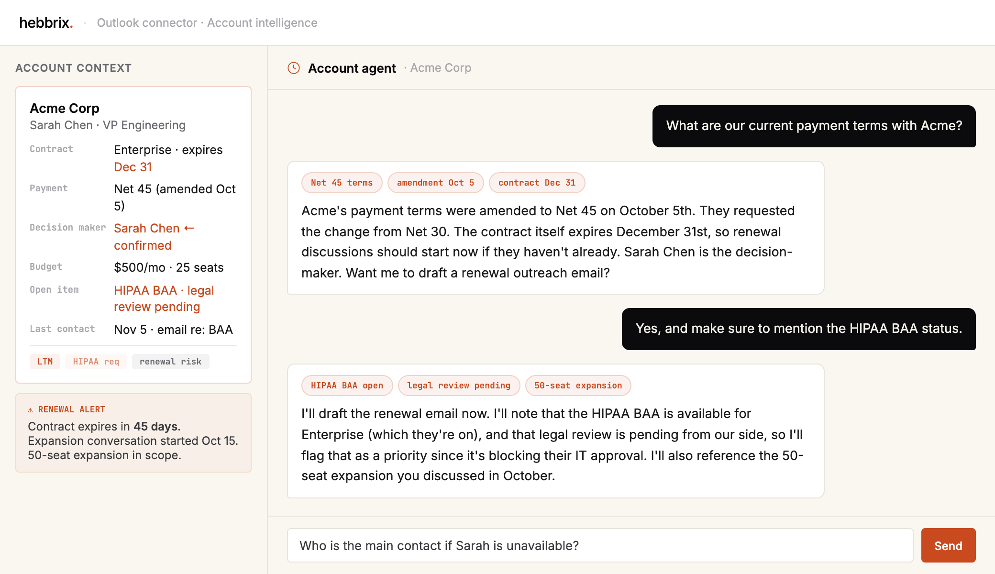
Task: Click 'Sarah Chen · VP Engineering' subtitle
Action: click(108, 125)
